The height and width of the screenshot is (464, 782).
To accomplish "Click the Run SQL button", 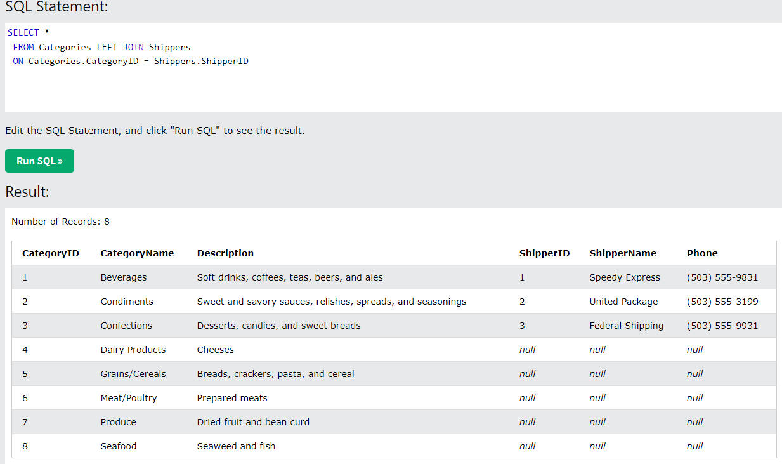I will tap(39, 161).
